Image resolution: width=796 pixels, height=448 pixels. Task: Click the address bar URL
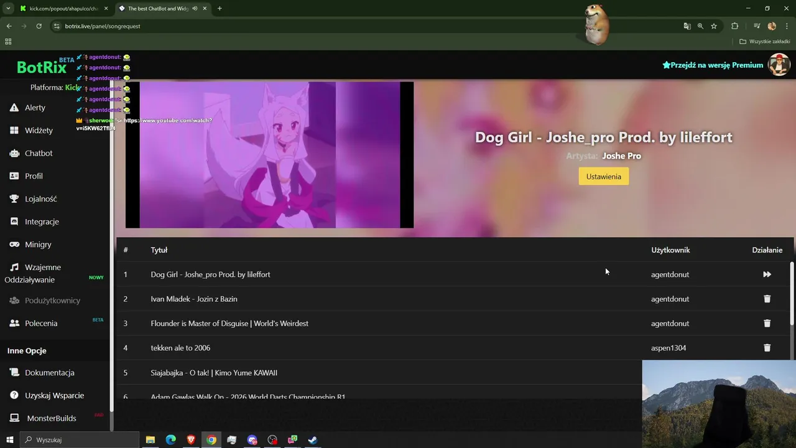pyautogui.click(x=103, y=26)
